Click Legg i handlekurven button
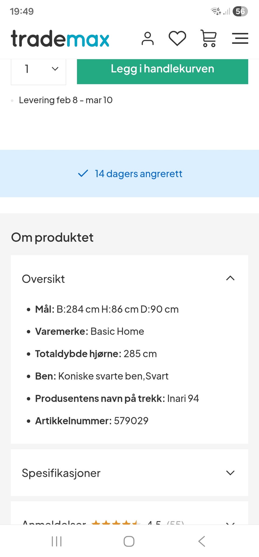Image resolution: width=259 pixels, height=557 pixels. (162, 69)
